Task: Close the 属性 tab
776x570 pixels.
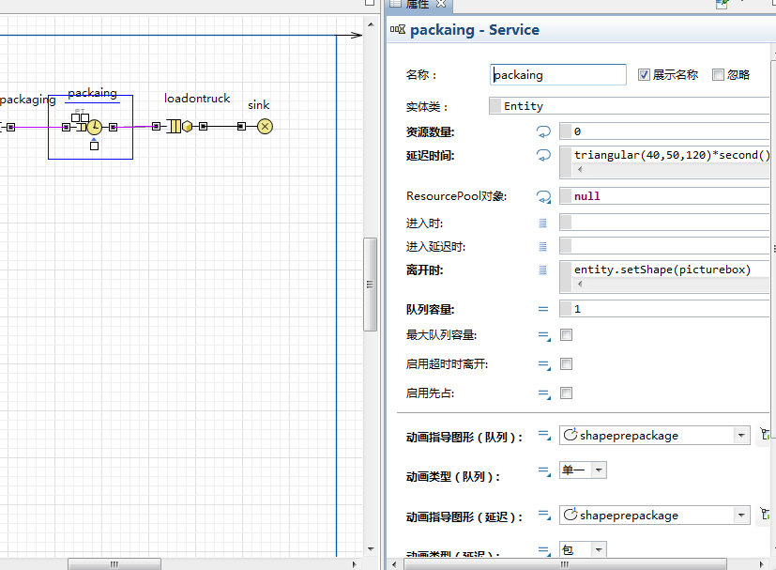Action: [x=441, y=4]
